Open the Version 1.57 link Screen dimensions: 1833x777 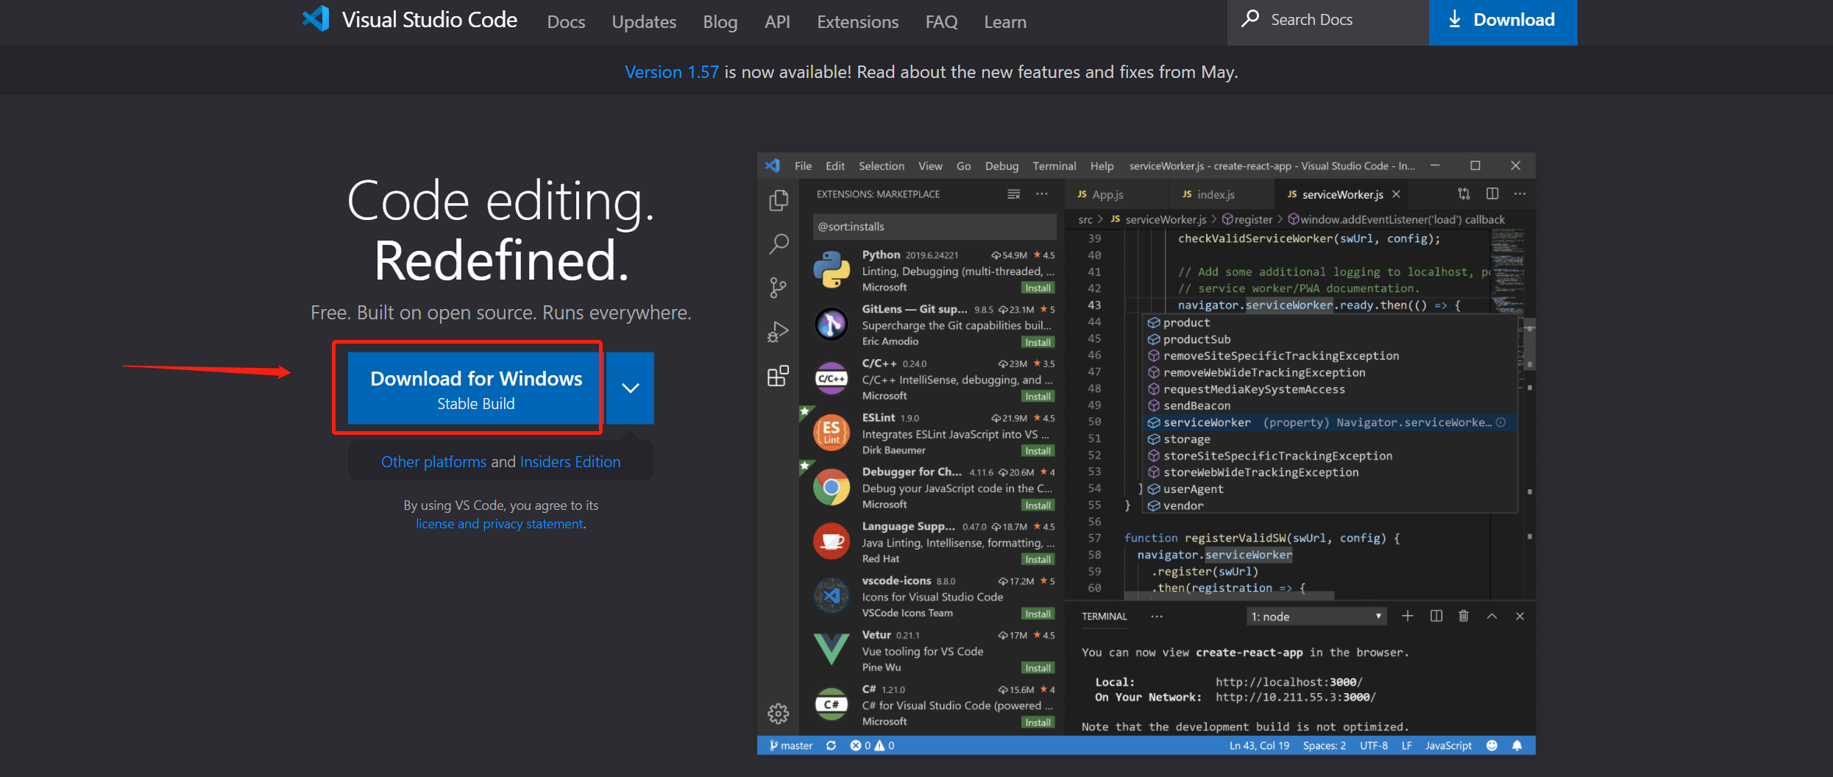(x=671, y=72)
